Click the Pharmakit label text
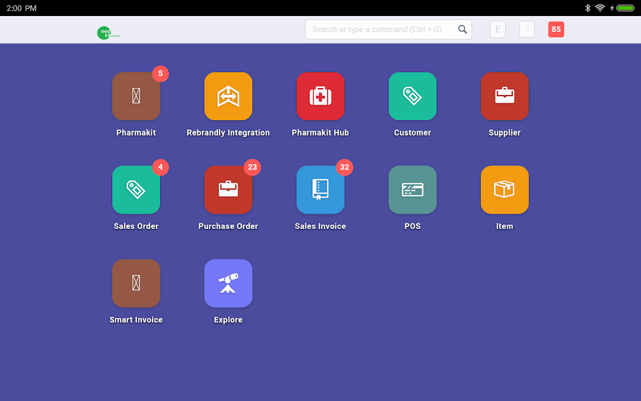The image size is (641, 401). coord(136,133)
